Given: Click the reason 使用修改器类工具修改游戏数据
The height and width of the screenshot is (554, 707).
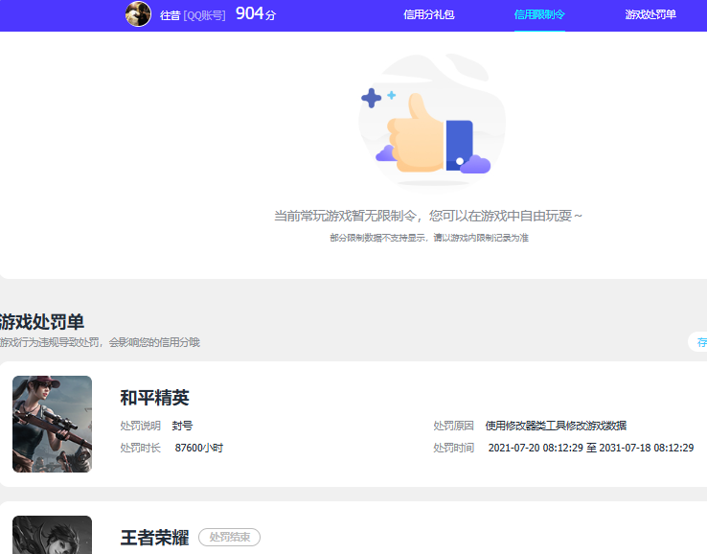Looking at the screenshot, I should pyautogui.click(x=556, y=426).
